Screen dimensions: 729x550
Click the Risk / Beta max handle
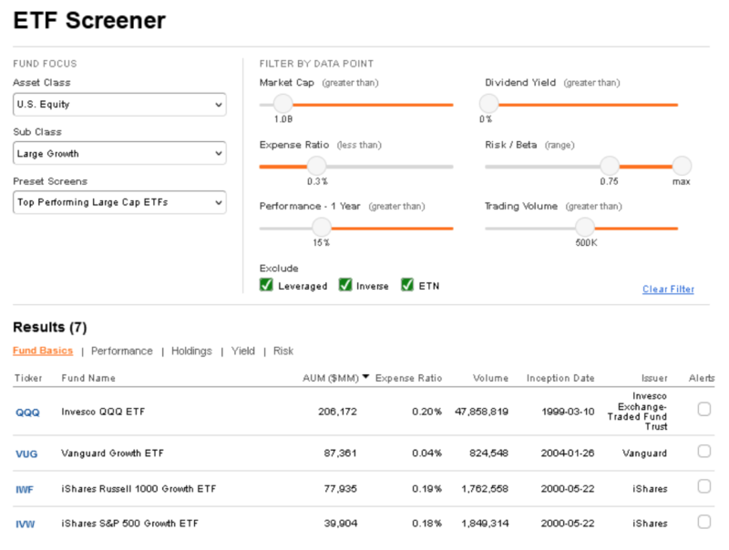(x=682, y=166)
